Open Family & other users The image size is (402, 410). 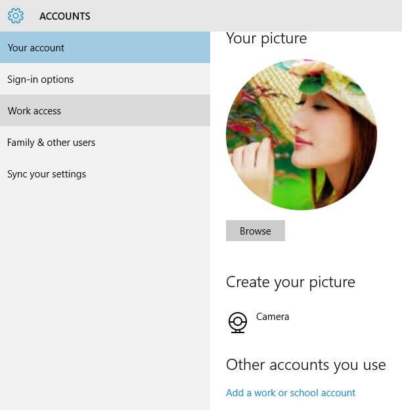coord(105,143)
